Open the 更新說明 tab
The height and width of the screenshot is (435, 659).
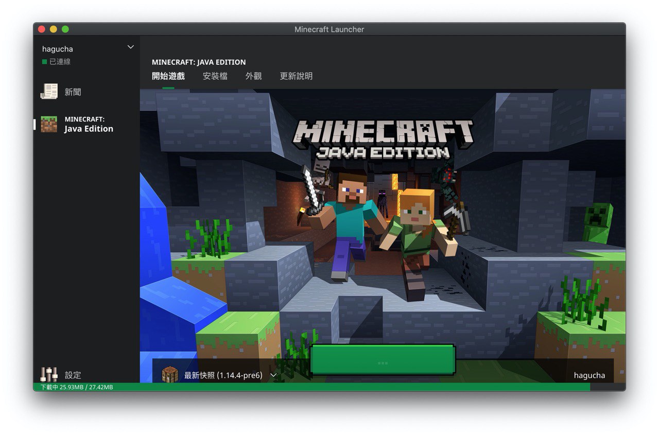coord(296,76)
